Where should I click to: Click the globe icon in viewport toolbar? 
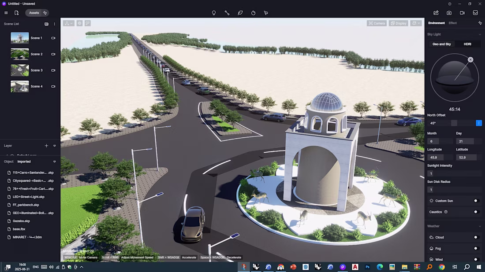(79, 23)
